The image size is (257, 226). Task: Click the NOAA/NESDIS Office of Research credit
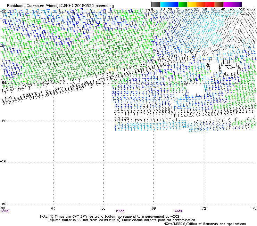[x=205, y=224]
